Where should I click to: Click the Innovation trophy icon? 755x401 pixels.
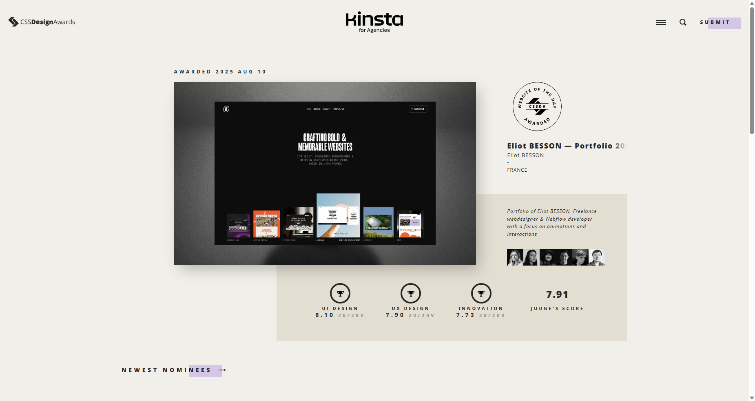[481, 293]
